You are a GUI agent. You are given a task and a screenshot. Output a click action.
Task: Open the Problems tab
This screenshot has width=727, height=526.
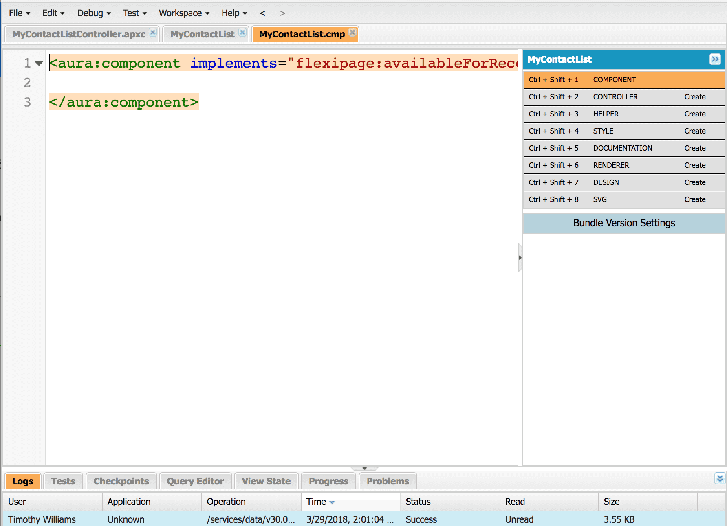(388, 481)
